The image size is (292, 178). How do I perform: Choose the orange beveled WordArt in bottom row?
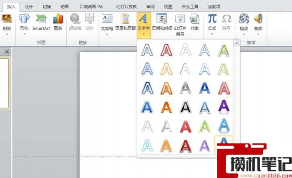[x=166, y=146]
